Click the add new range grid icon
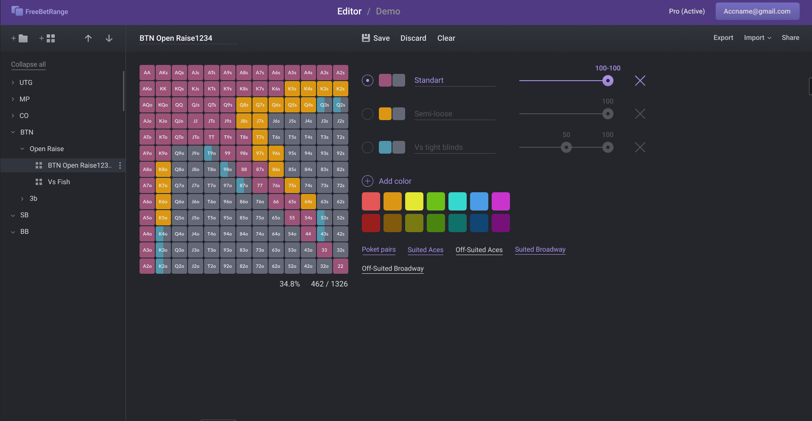Viewport: 812px width, 421px height. [x=47, y=38]
